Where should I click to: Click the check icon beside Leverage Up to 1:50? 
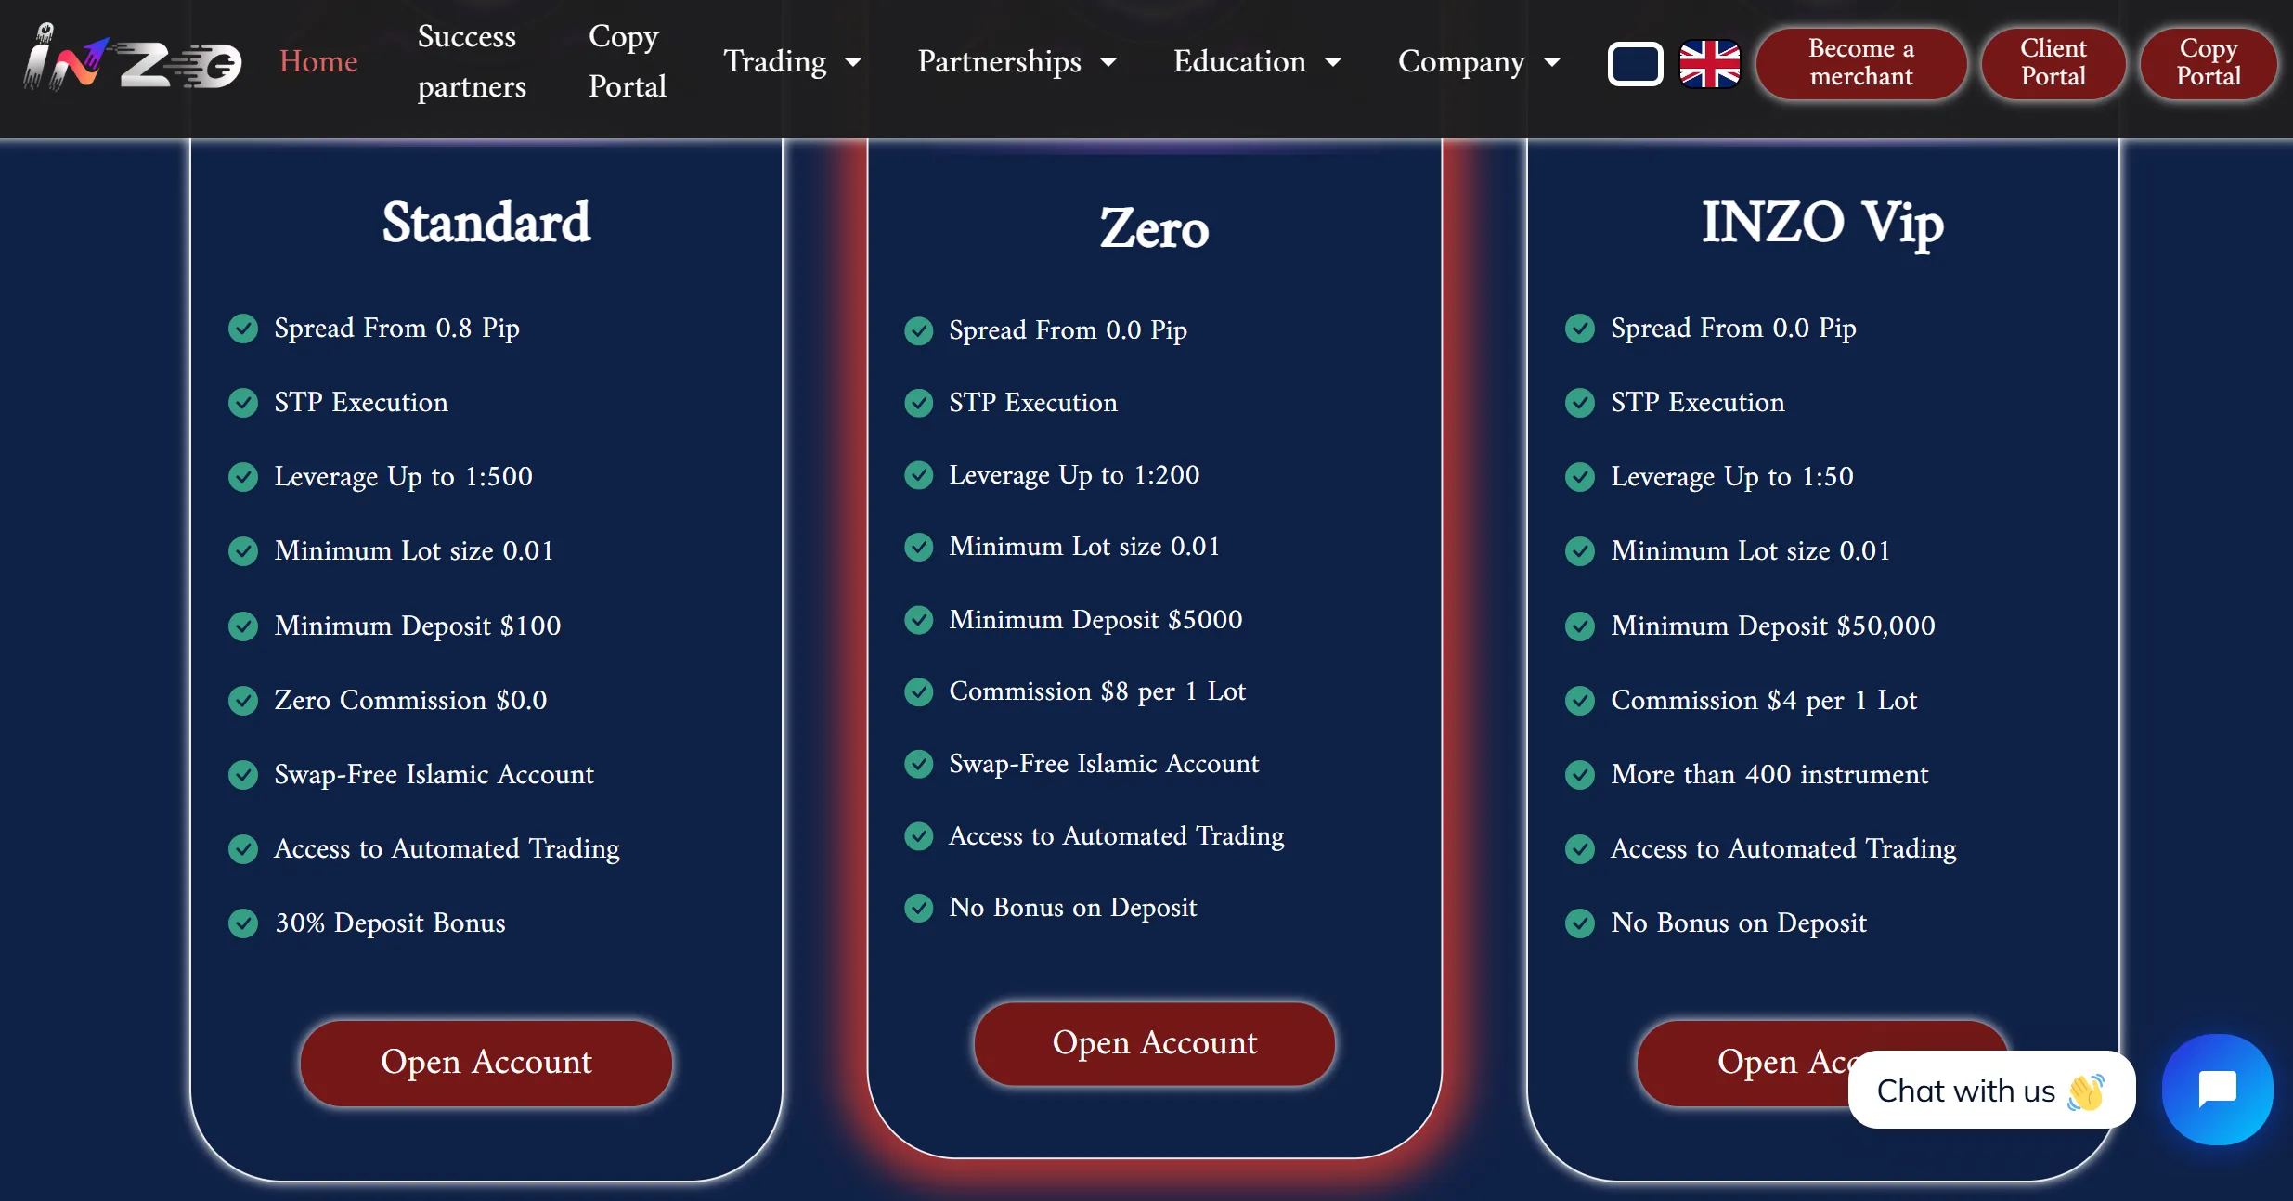1580,477
